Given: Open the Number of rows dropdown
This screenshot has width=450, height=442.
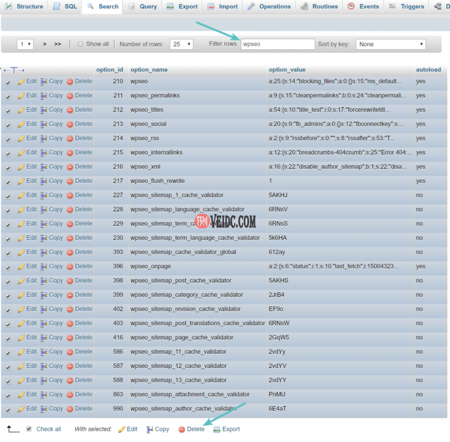Looking at the screenshot, I should click(x=181, y=44).
